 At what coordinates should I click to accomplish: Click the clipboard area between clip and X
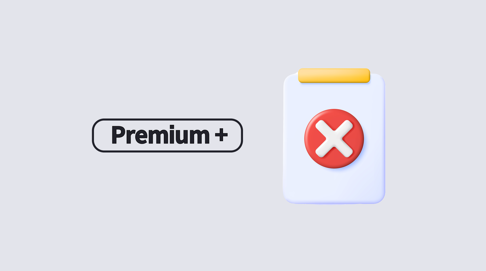(334, 96)
